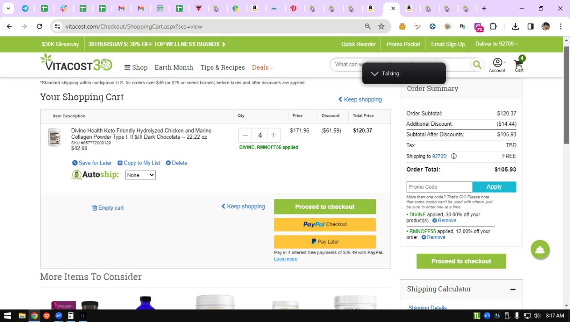This screenshot has height=322, width=570.
Task: Click Proceed to checkout in the cart
Action: (x=325, y=207)
